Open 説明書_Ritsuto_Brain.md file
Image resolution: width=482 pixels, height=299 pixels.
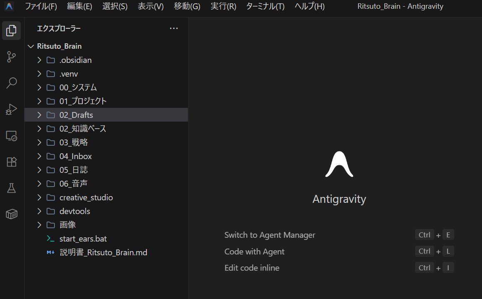click(106, 252)
